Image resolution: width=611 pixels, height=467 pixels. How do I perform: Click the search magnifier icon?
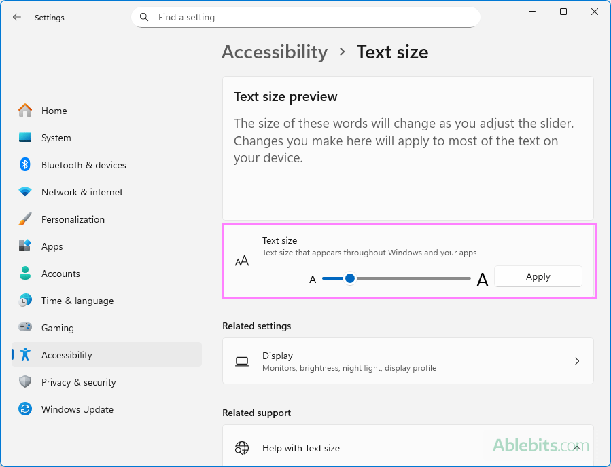coord(144,17)
